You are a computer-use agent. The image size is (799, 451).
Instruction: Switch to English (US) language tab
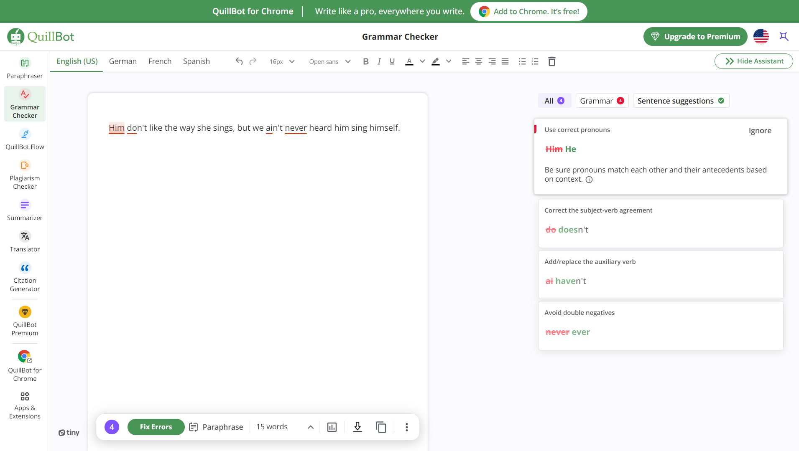77,61
